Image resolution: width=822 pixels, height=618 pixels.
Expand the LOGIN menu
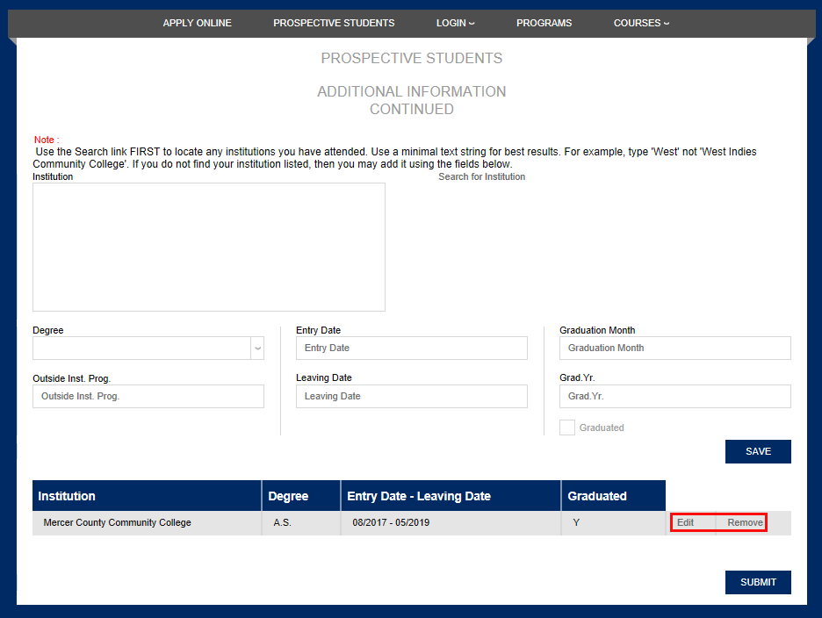click(x=454, y=23)
